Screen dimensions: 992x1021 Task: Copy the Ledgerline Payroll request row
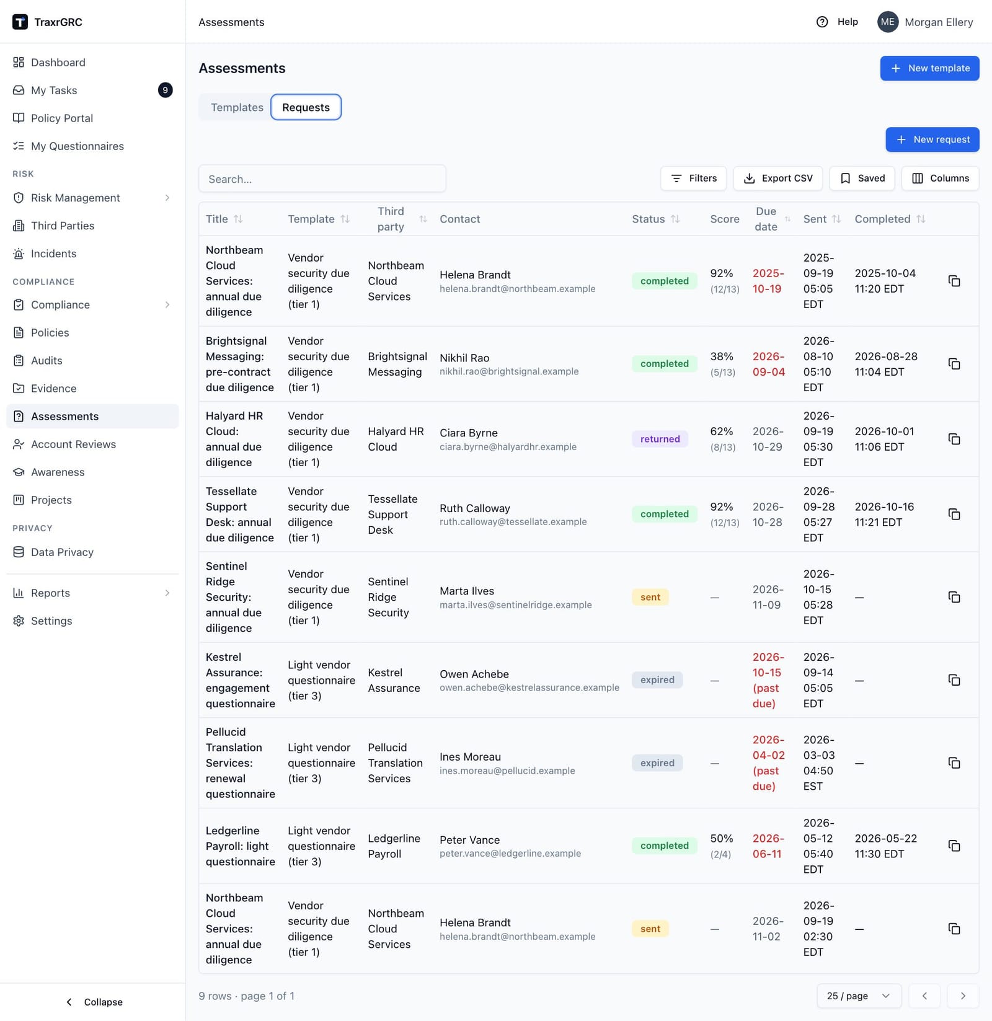954,846
